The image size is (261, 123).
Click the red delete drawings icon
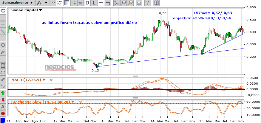click(x=3, y=114)
